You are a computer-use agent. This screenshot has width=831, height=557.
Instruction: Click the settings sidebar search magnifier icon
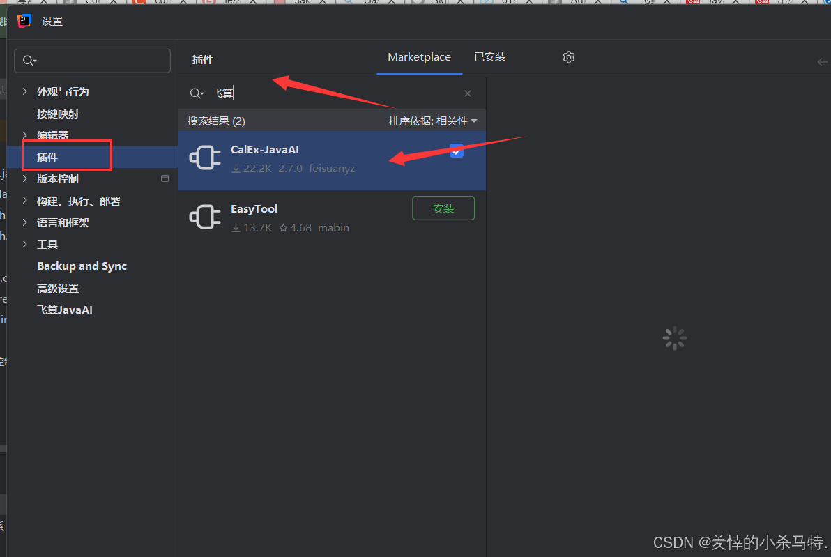tap(29, 61)
